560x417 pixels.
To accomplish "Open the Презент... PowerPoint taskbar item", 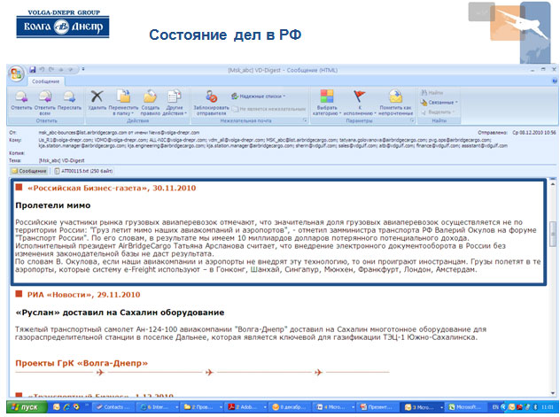I will [x=378, y=407].
